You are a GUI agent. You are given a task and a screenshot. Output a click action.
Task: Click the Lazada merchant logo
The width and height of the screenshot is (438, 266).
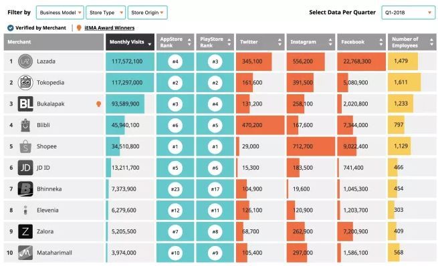(x=25, y=61)
